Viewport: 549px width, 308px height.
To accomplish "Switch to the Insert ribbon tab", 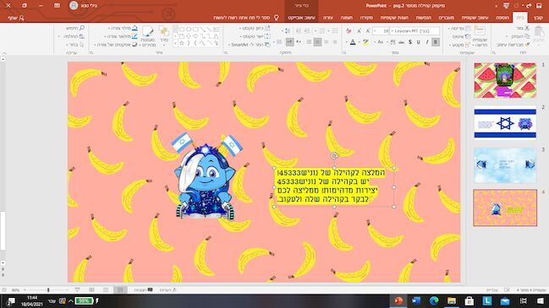I will [x=502, y=18].
